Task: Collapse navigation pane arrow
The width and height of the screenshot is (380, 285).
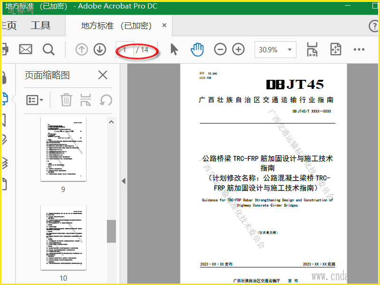Action: coord(123,181)
